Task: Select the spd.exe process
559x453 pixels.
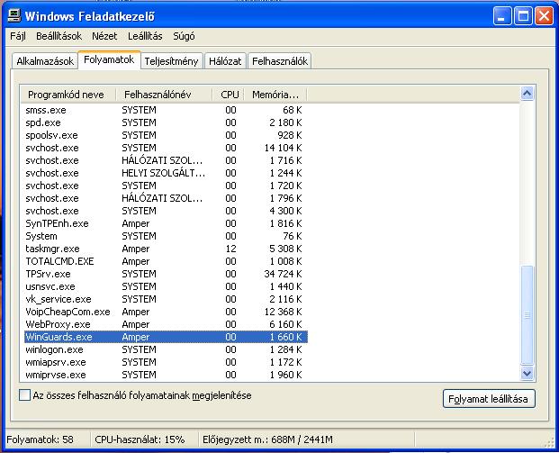Action: pyautogui.click(x=166, y=122)
